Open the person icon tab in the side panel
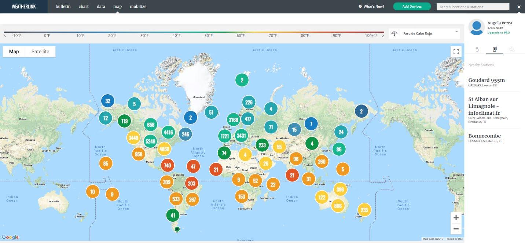 tap(477, 49)
